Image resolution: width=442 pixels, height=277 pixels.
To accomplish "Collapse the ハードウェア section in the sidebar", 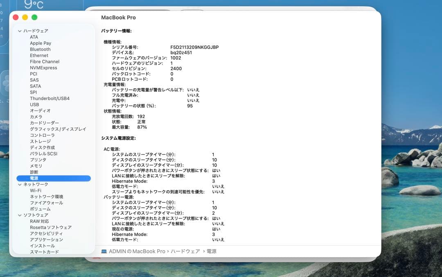I will click(x=19, y=31).
